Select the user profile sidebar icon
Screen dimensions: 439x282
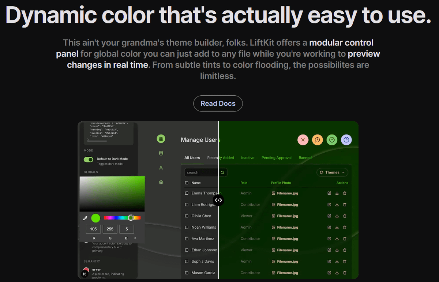tap(161, 168)
